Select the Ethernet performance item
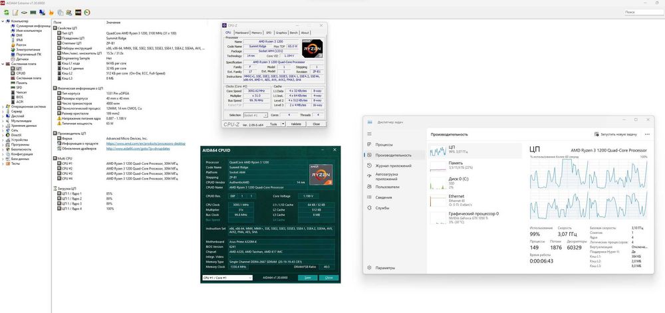The image size is (665, 313). [475, 200]
